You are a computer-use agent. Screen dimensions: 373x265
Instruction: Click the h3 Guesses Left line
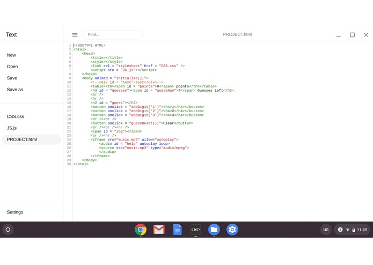pos(162,90)
